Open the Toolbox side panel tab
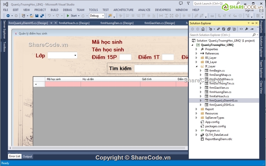Screen dimensions: 266x166 point(4,47)
